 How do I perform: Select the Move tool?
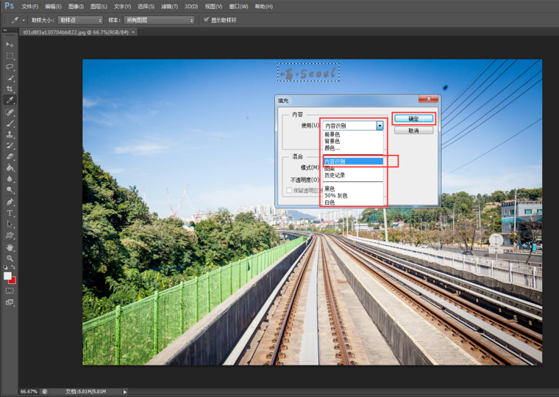click(x=10, y=45)
